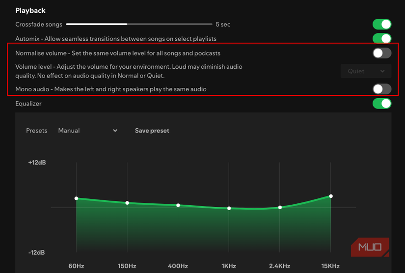
Task: Select the 1KHz equalizer handle
Action: pos(229,208)
